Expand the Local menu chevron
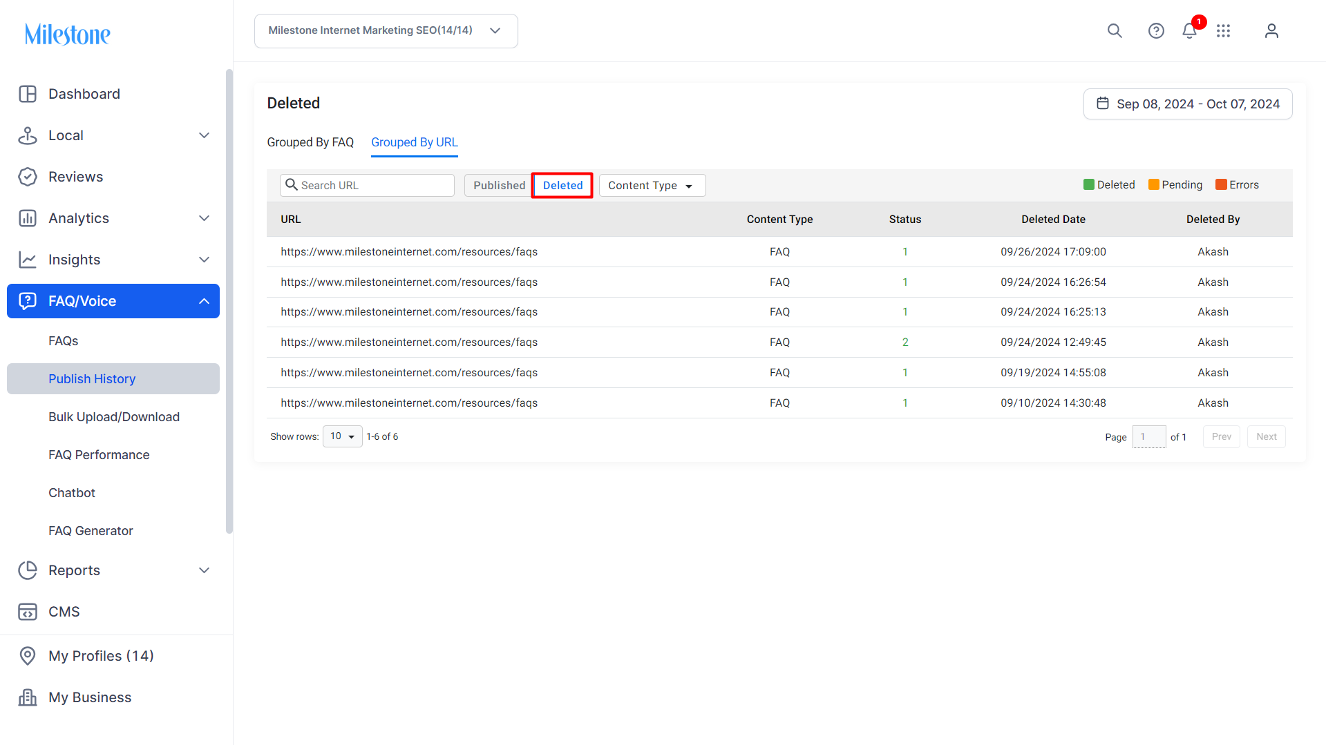 pos(204,135)
